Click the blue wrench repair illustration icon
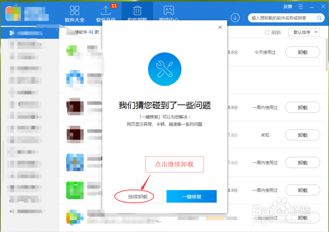Viewport: 329px width, 232px height. point(164,69)
